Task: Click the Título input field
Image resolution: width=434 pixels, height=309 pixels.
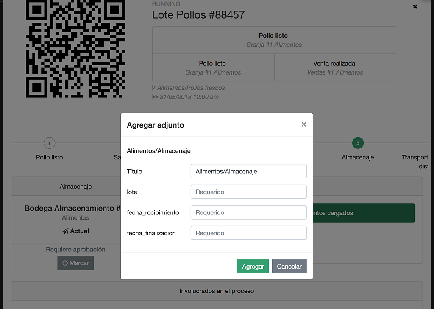Action: [x=248, y=171]
